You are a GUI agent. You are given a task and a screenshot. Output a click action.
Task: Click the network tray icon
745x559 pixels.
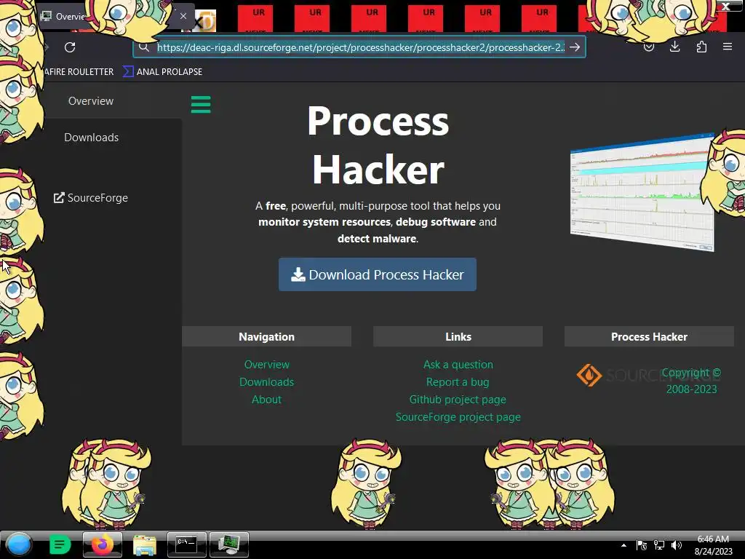pyautogui.click(x=659, y=545)
